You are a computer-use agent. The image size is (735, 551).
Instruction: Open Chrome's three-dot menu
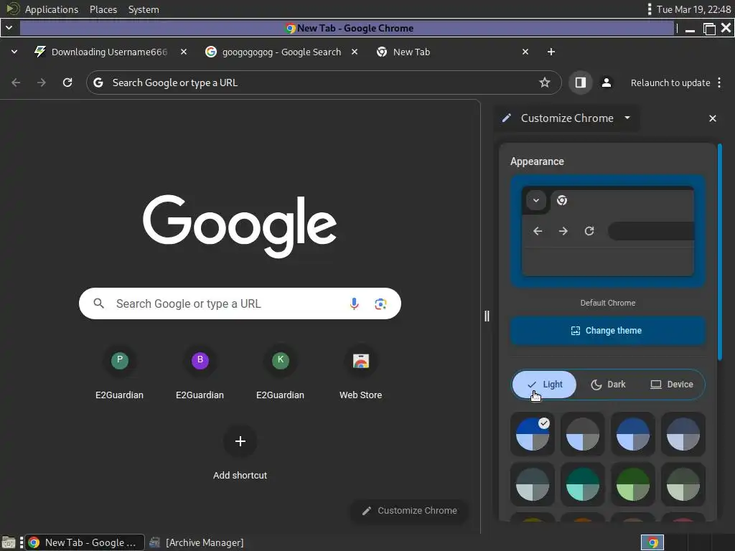tap(719, 83)
